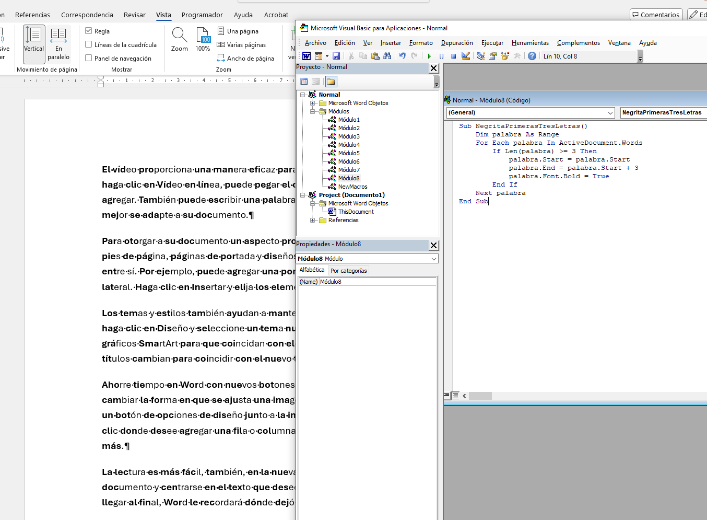Click the Zoom magnifier icon in Word ribbon
707x520 pixels.
tap(179, 40)
